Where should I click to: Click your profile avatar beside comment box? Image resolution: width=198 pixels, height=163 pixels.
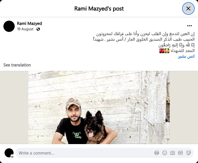9,153
